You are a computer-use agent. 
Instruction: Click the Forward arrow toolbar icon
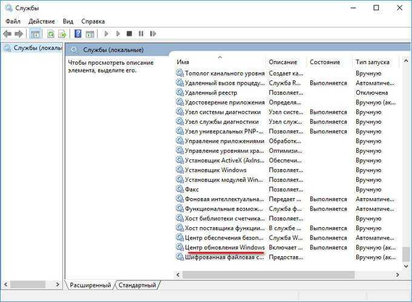point(19,34)
